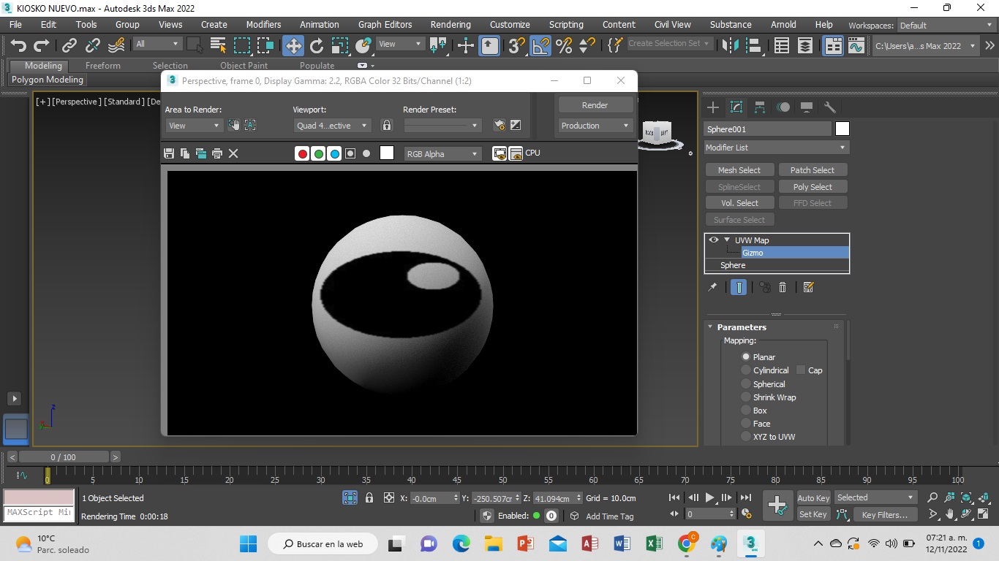
Task: Select the Spherical mapping radio button
Action: point(746,384)
